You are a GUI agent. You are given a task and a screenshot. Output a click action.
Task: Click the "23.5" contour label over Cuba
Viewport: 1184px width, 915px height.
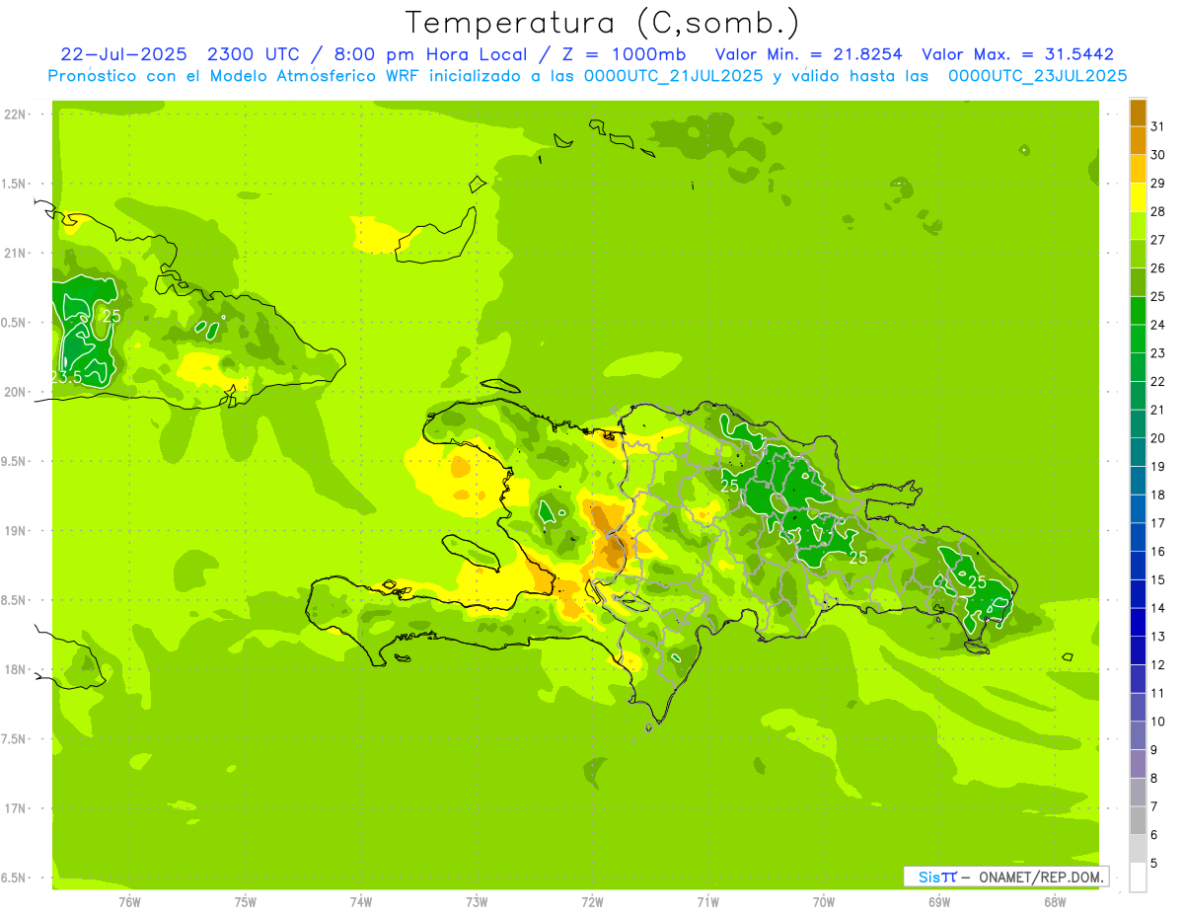[x=66, y=377]
